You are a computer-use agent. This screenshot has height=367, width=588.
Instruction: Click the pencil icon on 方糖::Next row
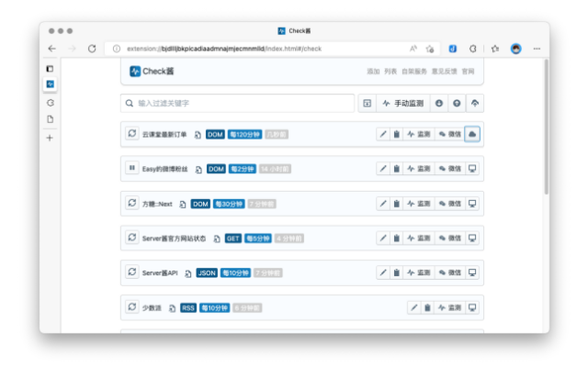tap(383, 204)
